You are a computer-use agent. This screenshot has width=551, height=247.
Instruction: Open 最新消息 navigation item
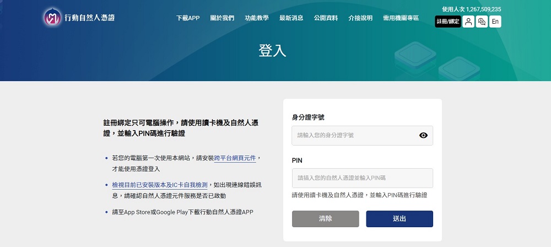coord(291,18)
